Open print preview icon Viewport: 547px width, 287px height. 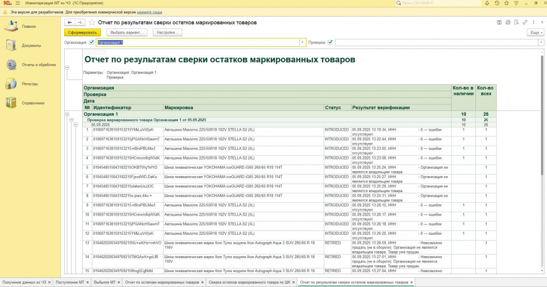point(517,22)
